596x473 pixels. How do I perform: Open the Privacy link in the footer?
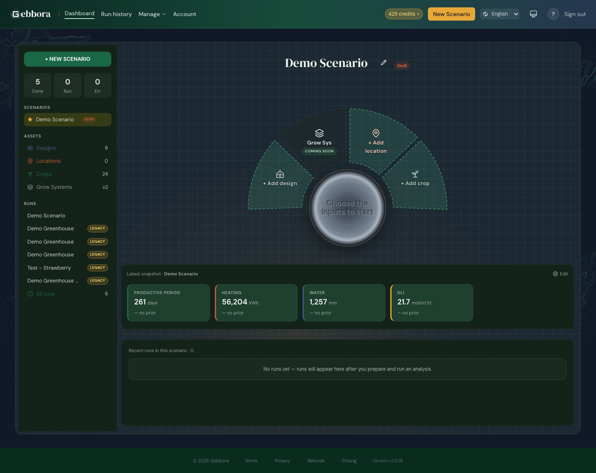tap(282, 461)
